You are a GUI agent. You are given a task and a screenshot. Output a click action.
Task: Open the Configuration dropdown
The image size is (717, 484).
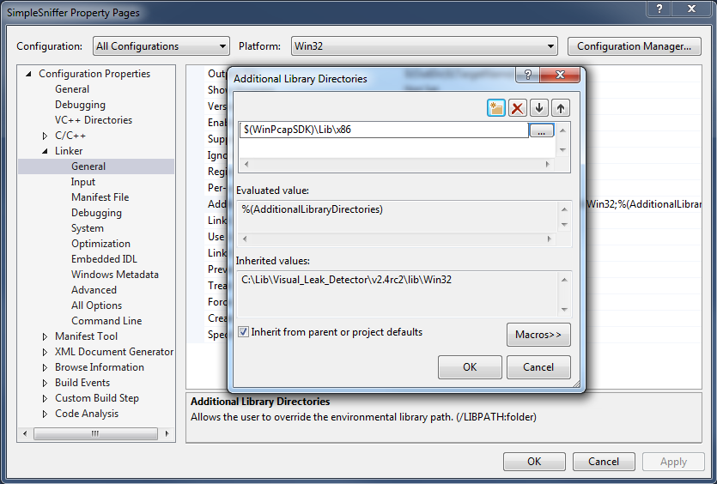[161, 46]
